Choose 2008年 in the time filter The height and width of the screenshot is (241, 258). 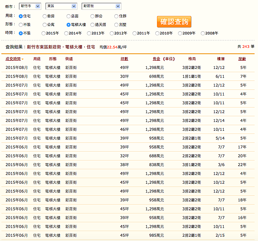[x=203, y=33]
